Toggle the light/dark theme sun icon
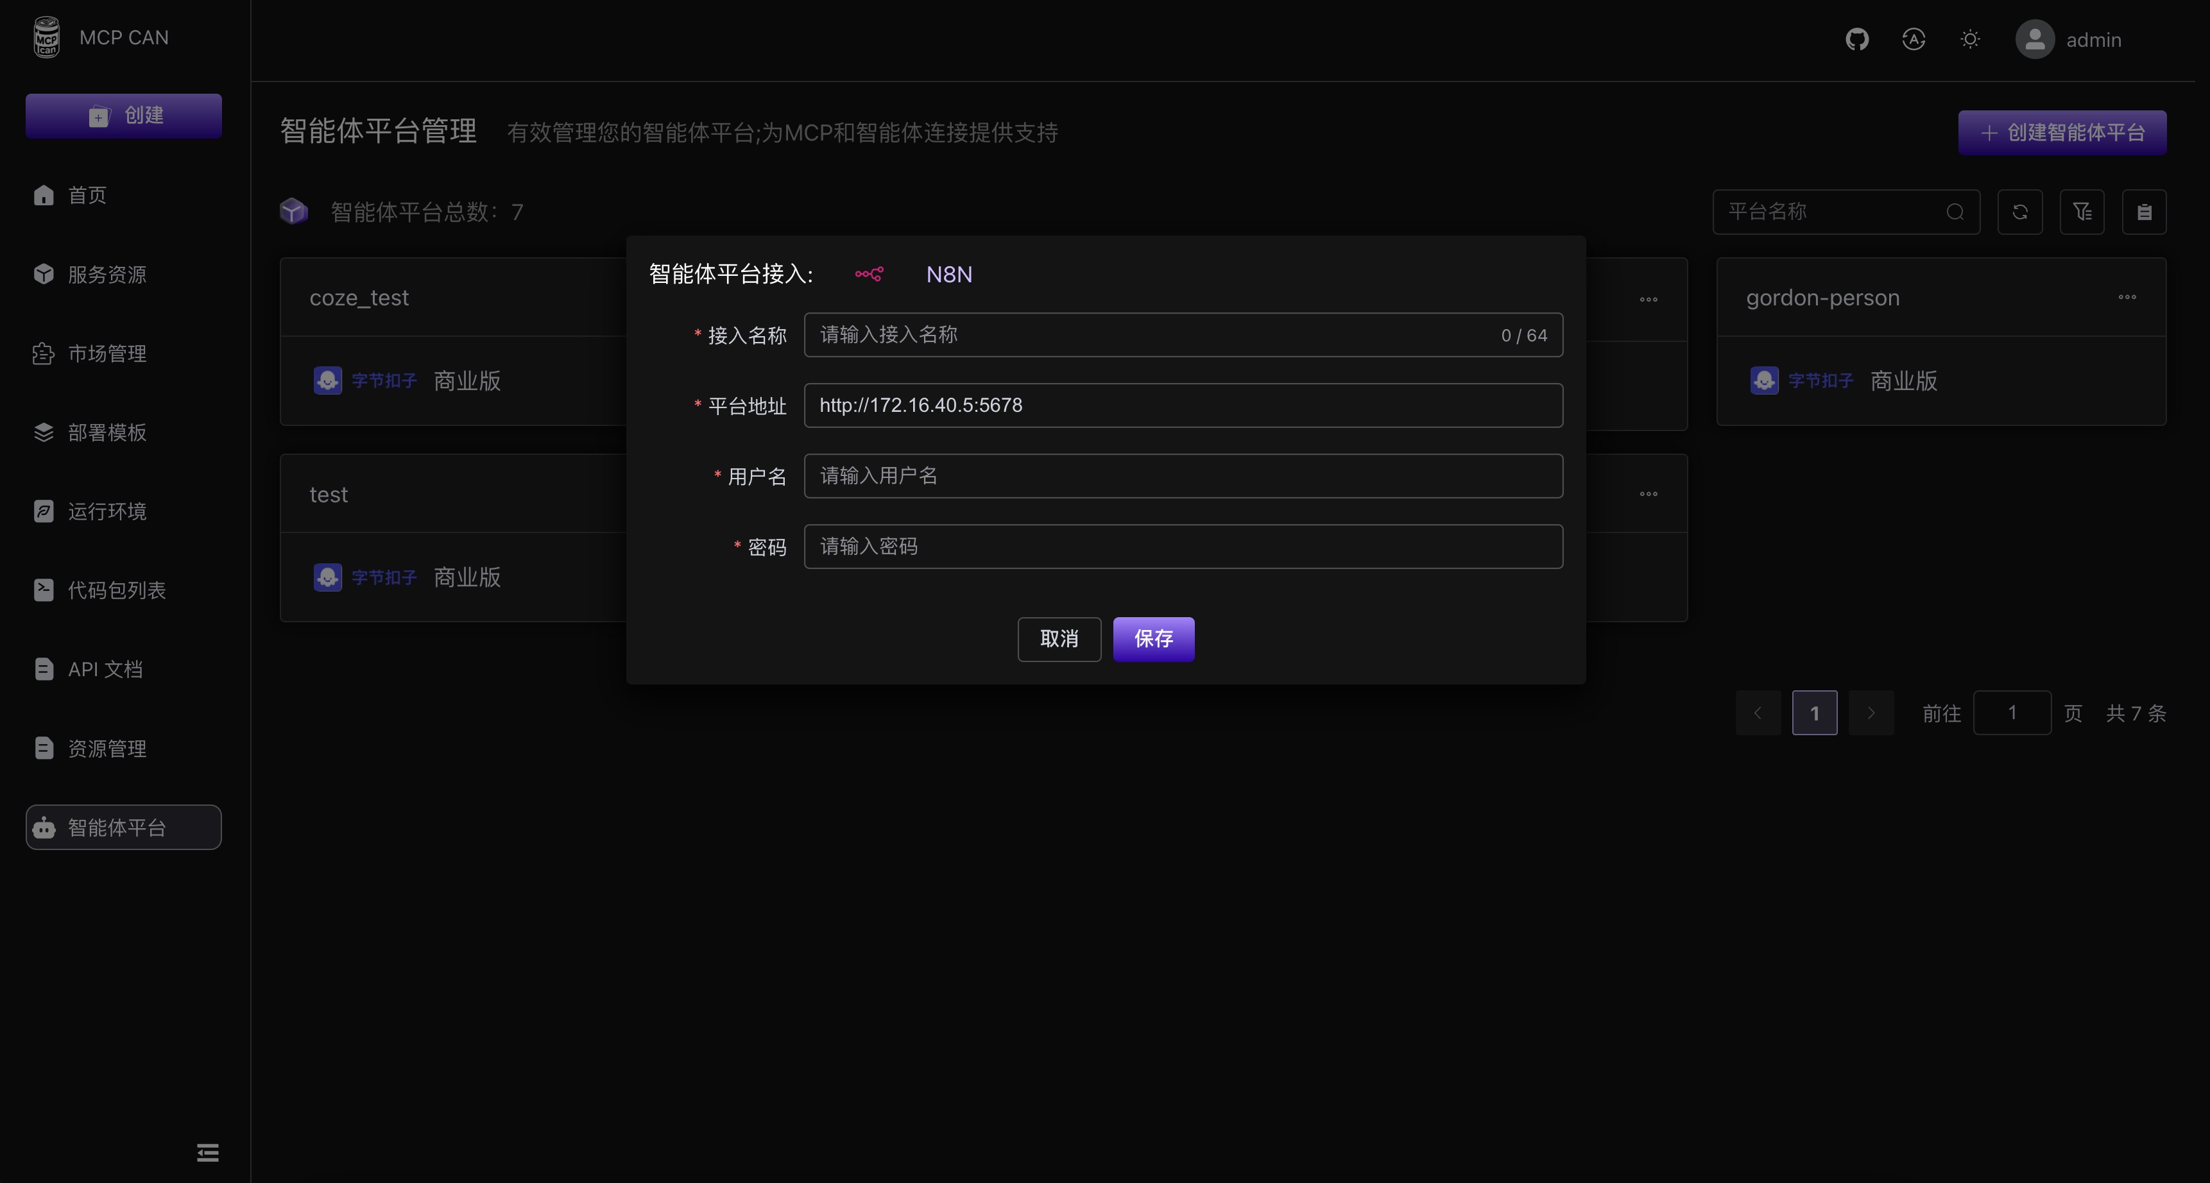Screen dimensions: 2210x1183 pyautogui.click(x=1970, y=40)
